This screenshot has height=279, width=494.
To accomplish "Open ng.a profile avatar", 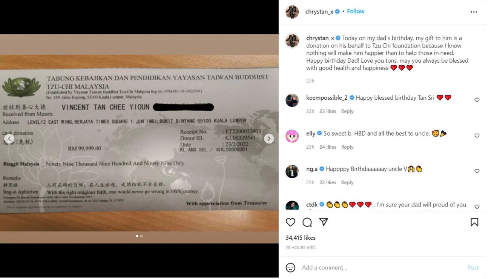I will [292, 171].
